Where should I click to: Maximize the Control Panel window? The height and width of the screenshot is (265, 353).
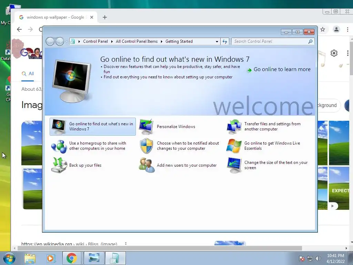tap(297, 32)
